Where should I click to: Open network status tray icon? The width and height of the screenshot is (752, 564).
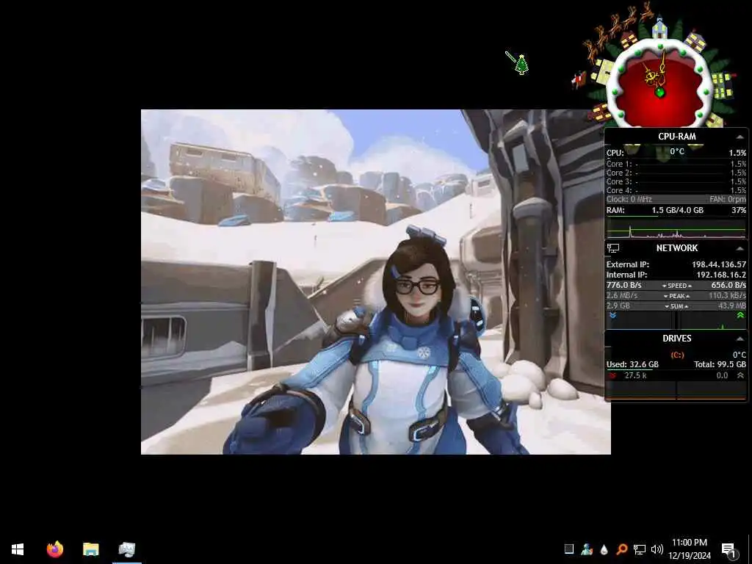pyautogui.click(x=640, y=549)
